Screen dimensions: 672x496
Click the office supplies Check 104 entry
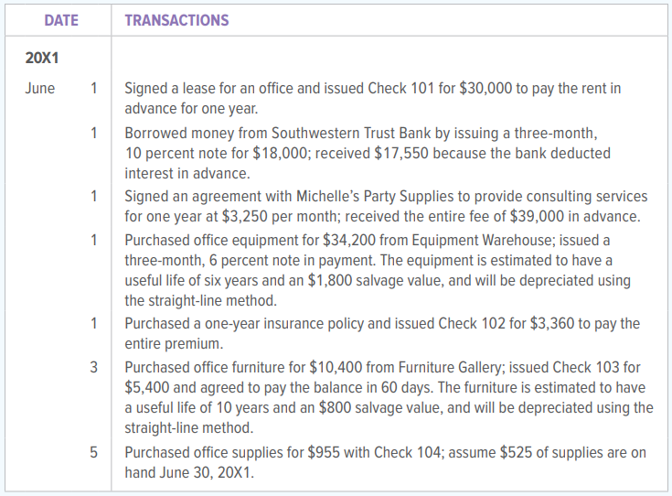(x=385, y=462)
